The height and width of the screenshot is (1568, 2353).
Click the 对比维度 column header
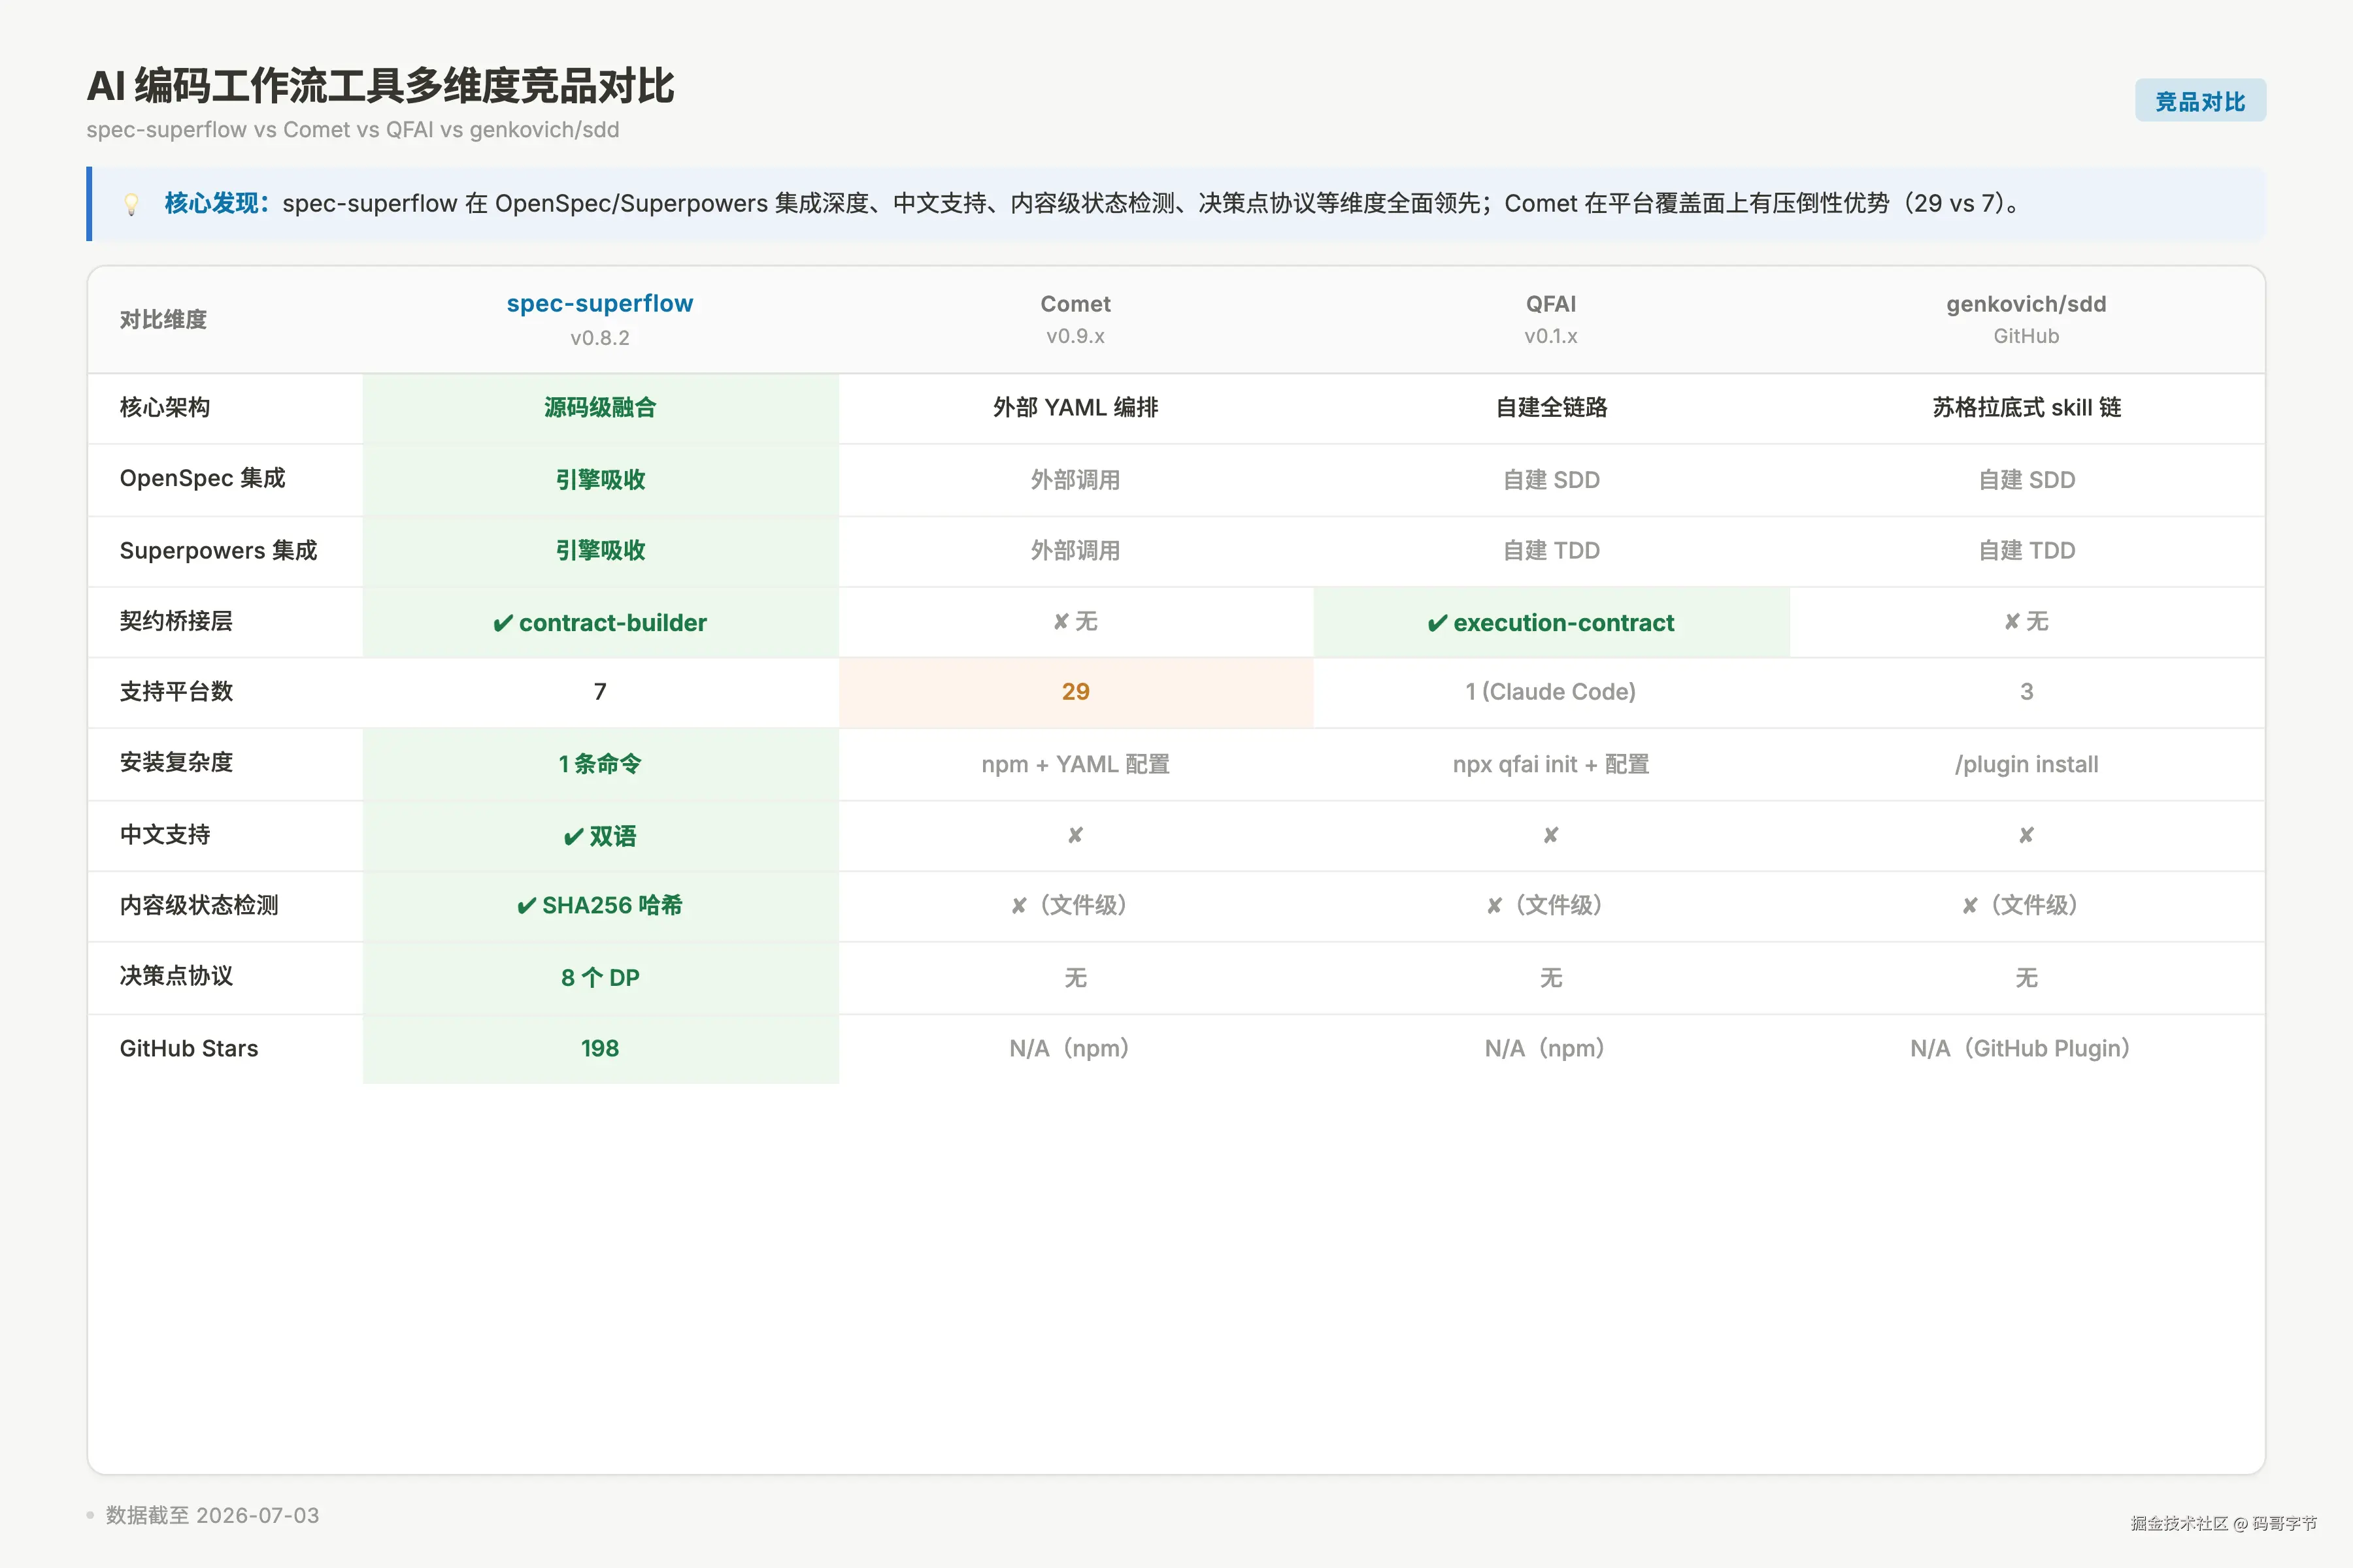click(x=163, y=320)
